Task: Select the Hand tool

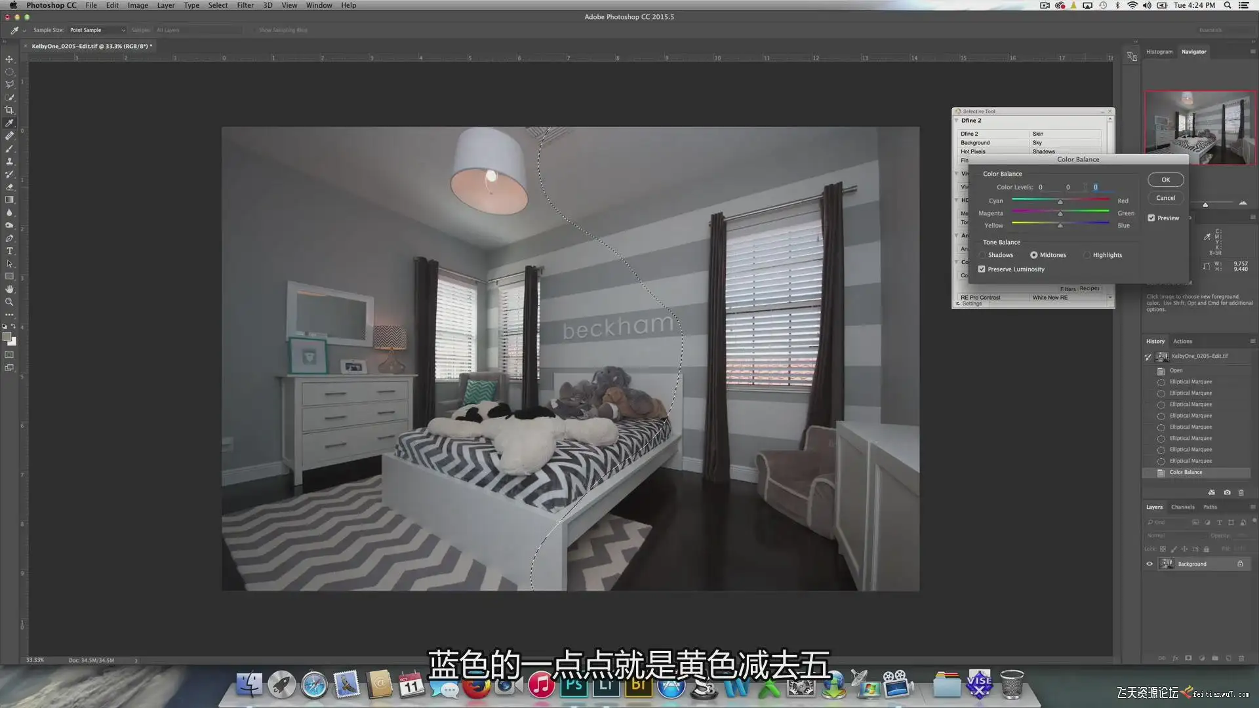Action: click(9, 289)
